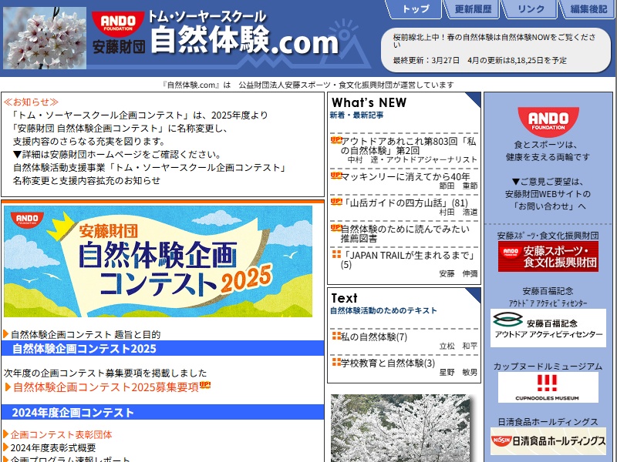Click the 自然体験企画コンテスト2025 blue heading
The width and height of the screenshot is (617, 462).
(x=163, y=349)
